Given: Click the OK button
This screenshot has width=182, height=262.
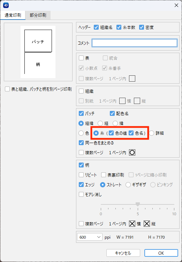Looking at the screenshot, I should [161, 253].
